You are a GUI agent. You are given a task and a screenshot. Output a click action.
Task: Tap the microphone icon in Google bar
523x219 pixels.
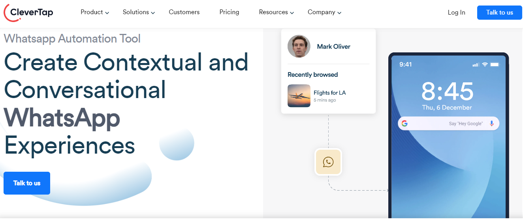[492, 124]
